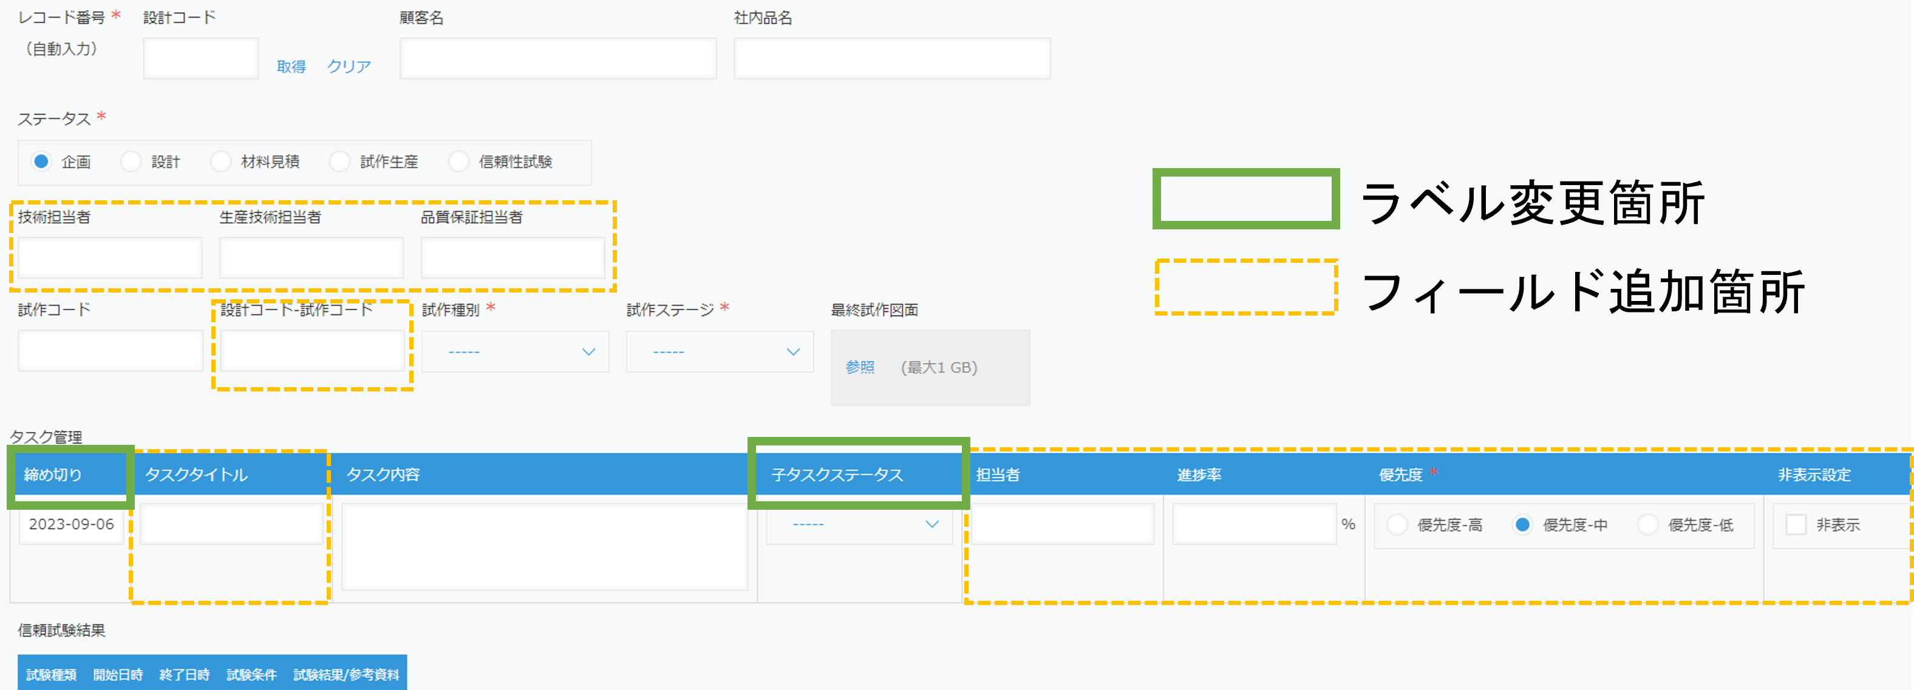Focus the 進捗率 percent input field
Screen dimensions: 1914x690
(x=1254, y=524)
